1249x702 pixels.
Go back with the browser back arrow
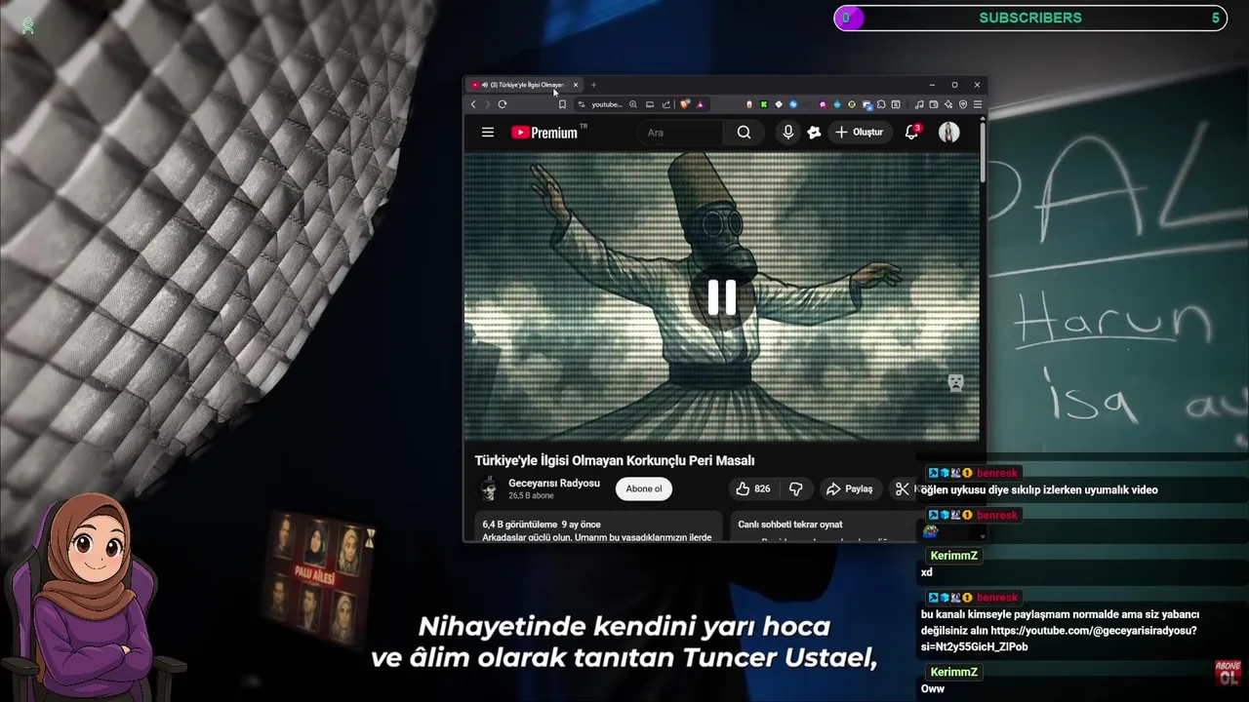click(x=473, y=104)
